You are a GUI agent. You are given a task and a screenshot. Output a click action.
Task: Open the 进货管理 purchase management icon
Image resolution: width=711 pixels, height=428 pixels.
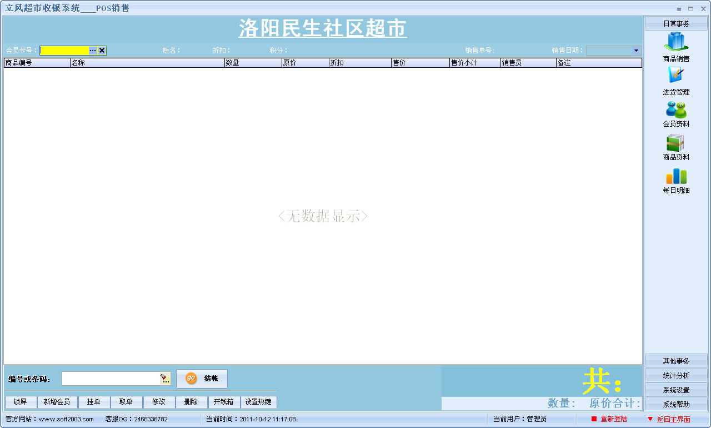coord(676,76)
